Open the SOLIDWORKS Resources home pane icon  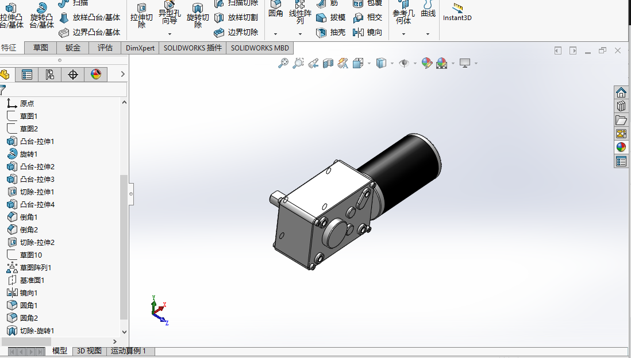click(x=621, y=92)
